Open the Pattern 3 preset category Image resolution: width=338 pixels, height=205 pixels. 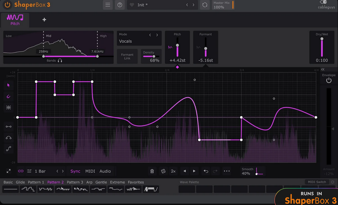pos(75,182)
